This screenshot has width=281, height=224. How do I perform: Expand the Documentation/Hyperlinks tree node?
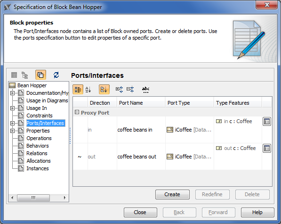click(x=12, y=93)
